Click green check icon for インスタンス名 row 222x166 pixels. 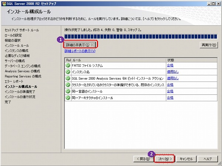68,72
